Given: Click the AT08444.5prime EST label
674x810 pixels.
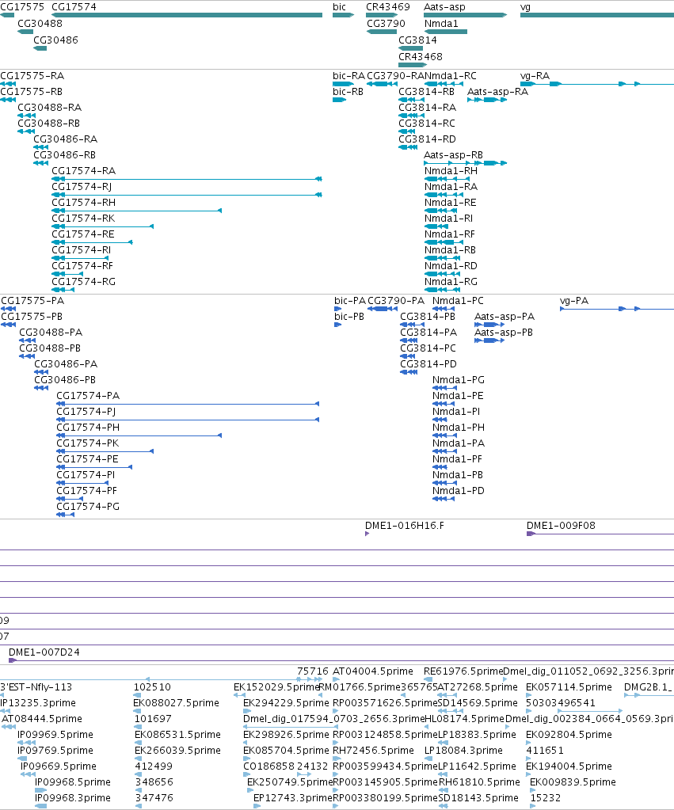Looking at the screenshot, I should point(42,719).
